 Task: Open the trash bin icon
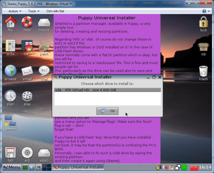tap(203, 71)
